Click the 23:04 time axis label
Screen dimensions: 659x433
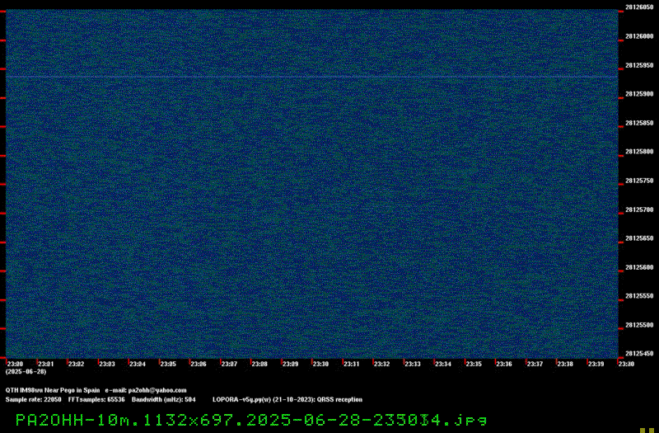point(138,364)
